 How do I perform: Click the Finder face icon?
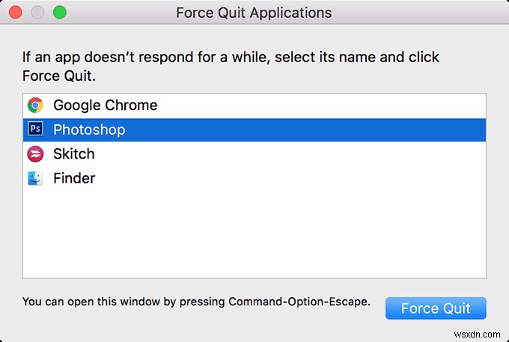pyautogui.click(x=35, y=178)
